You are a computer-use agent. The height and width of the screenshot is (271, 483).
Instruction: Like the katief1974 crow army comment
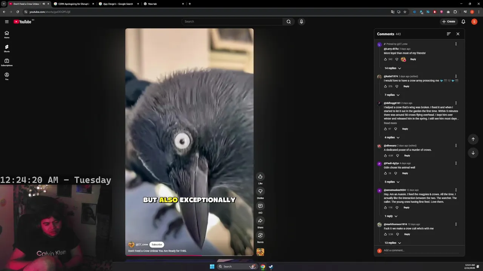point(385,86)
